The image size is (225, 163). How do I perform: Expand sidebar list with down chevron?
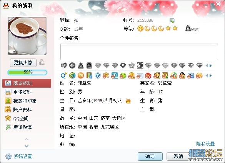(x=27, y=146)
